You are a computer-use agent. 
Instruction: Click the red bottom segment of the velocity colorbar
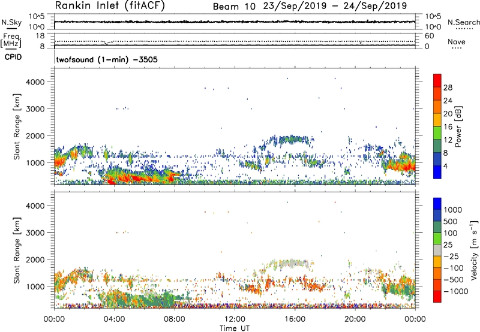(x=437, y=297)
